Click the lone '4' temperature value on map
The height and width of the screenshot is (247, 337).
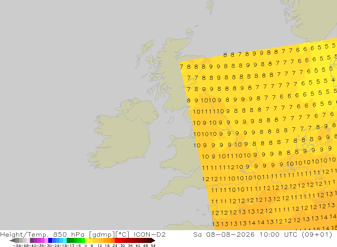pos(333,80)
